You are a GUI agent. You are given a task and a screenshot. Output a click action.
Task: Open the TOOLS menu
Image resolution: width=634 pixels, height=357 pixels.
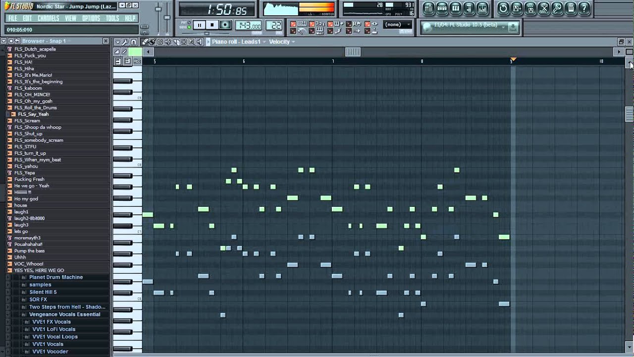pos(112,18)
